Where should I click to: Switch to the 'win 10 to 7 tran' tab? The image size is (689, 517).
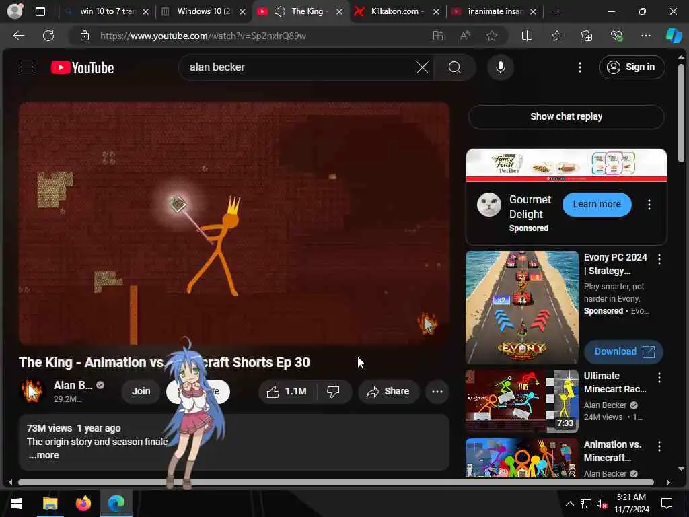click(107, 11)
